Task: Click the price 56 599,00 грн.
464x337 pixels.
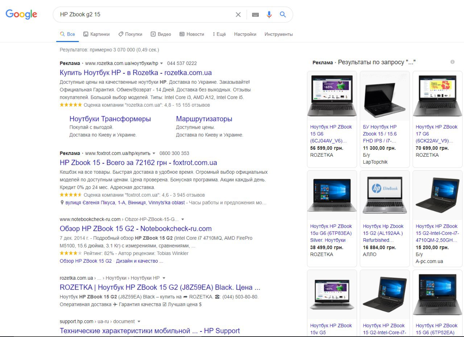Action: pyautogui.click(x=327, y=148)
